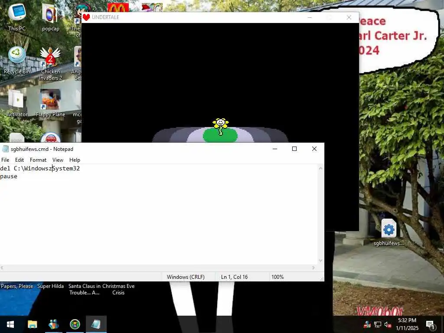444x333 pixels.
Task: Click the people tray icon left of network
Action: coord(367,324)
